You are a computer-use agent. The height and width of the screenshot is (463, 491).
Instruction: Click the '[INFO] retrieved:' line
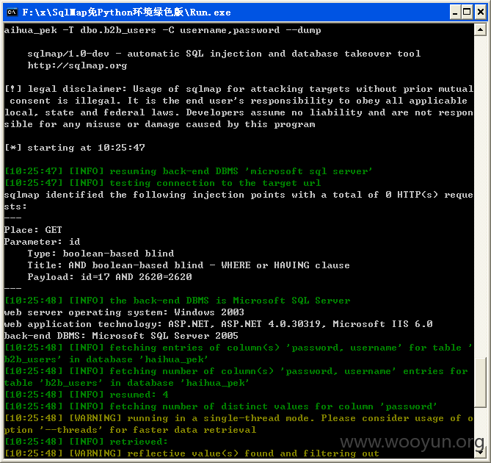86,442
